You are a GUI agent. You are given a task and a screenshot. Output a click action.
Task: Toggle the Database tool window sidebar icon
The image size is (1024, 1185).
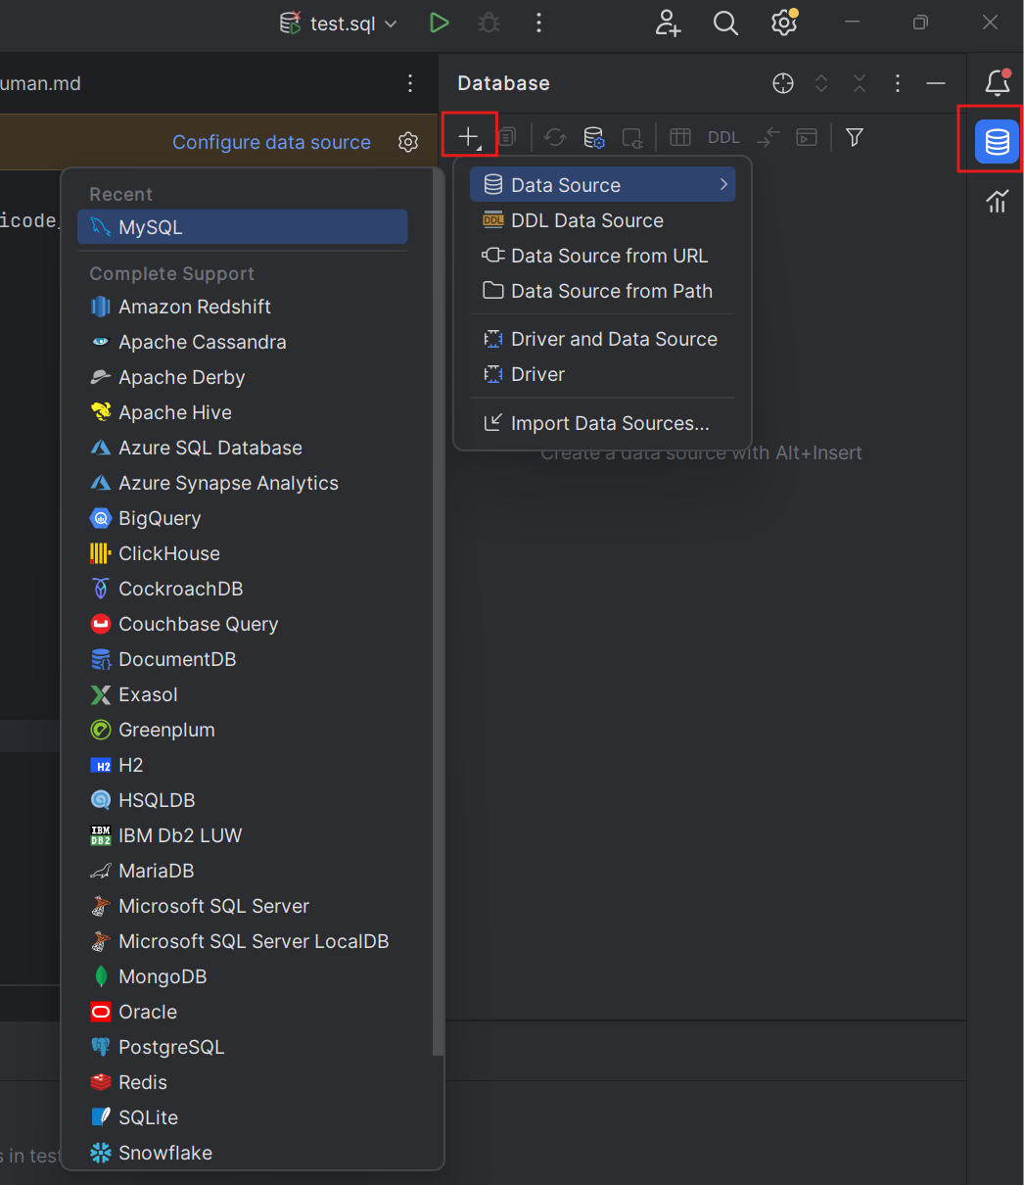point(998,142)
